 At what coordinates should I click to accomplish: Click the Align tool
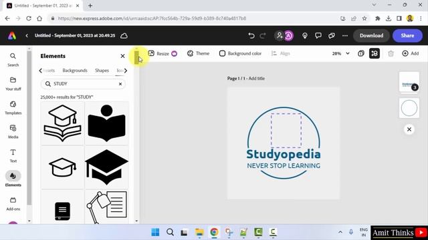(281, 53)
